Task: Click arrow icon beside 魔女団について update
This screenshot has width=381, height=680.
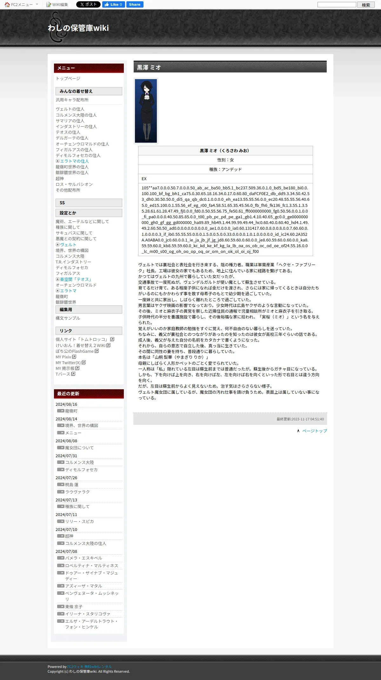Action: 61,448
